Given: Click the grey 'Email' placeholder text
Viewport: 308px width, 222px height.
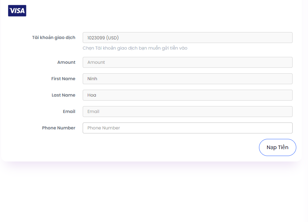Looking at the screenshot, I should coord(93,112).
